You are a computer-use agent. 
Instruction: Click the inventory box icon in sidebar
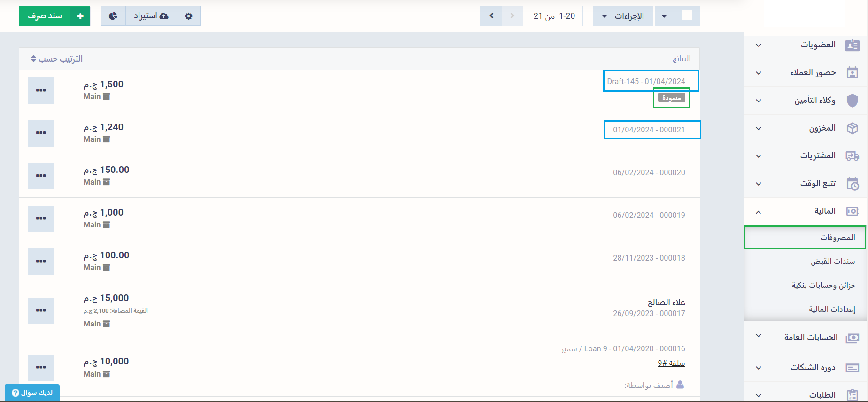(x=852, y=128)
